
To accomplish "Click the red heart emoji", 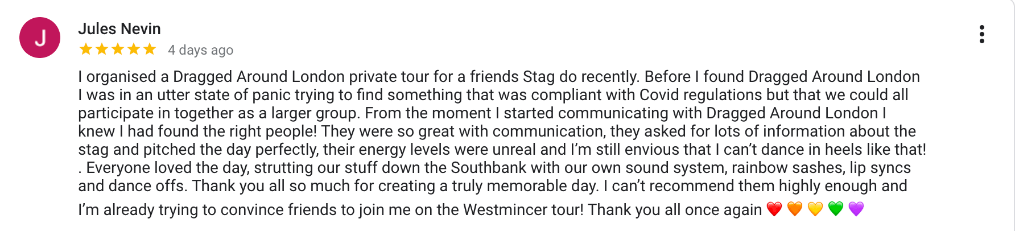I will tap(774, 209).
